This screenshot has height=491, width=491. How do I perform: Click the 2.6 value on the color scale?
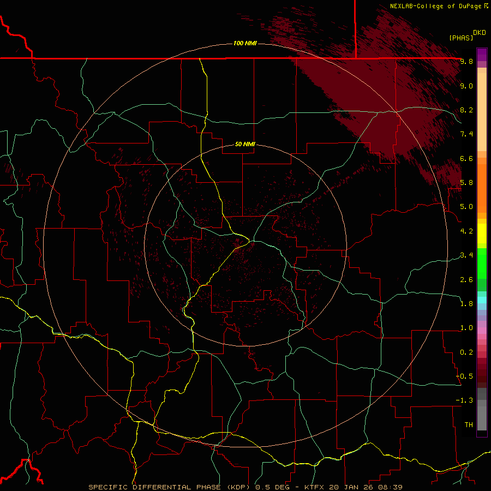pyautogui.click(x=466, y=279)
